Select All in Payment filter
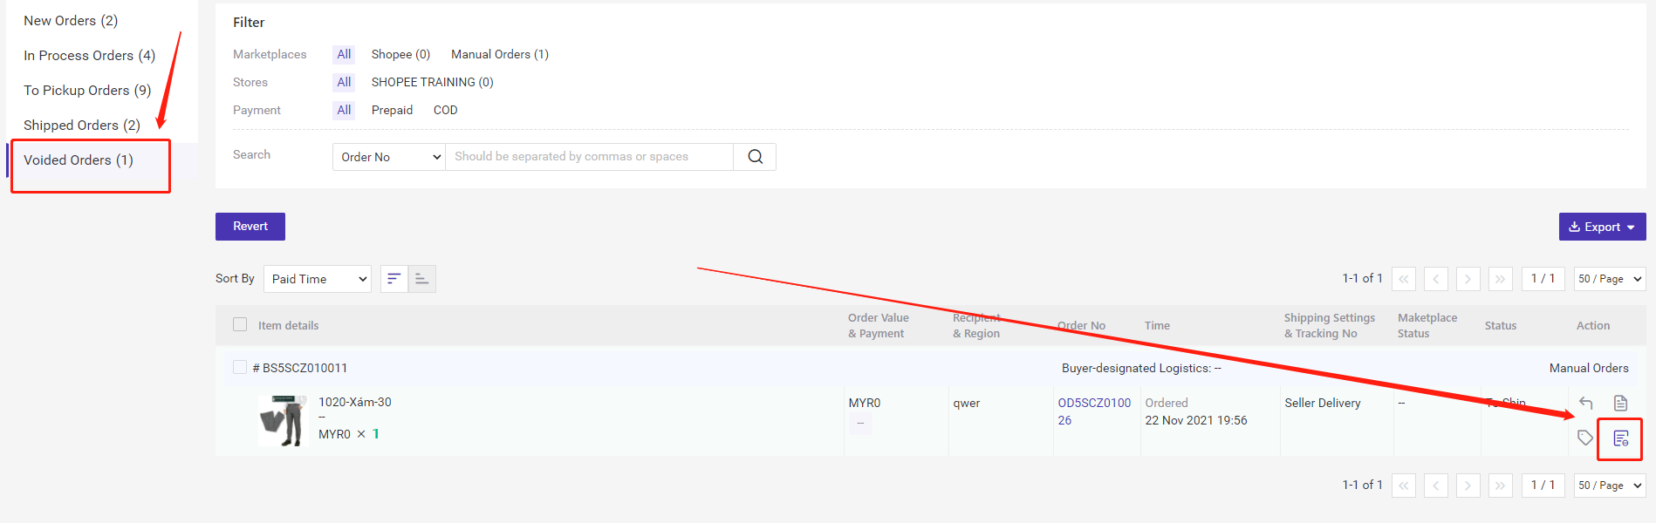Image resolution: width=1656 pixels, height=523 pixels. [344, 110]
